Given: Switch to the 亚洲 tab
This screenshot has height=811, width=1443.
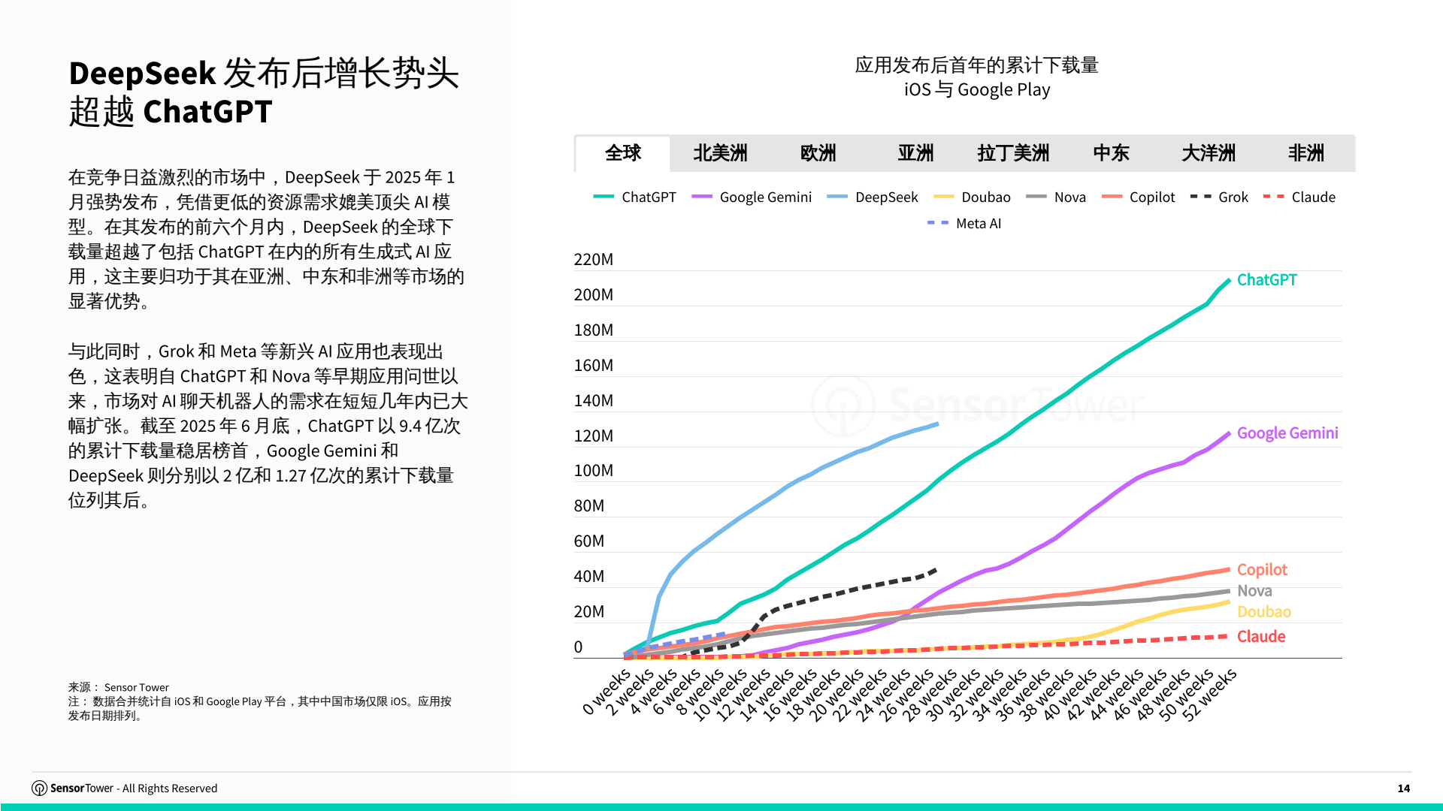Looking at the screenshot, I should (915, 153).
